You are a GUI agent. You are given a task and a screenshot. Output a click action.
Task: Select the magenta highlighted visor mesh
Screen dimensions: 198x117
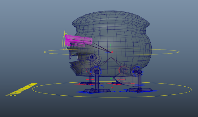pos(79,41)
